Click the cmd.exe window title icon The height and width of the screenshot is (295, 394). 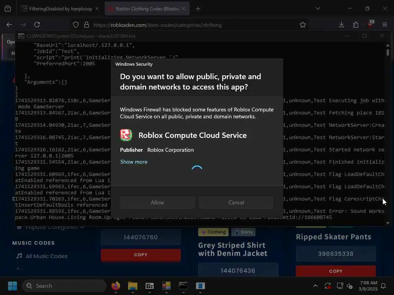click(x=21, y=36)
